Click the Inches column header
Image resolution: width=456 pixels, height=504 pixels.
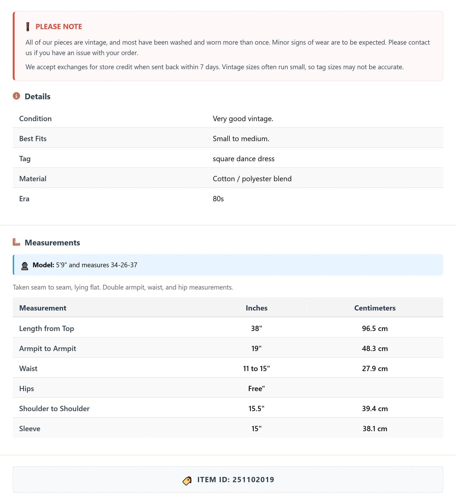257,308
